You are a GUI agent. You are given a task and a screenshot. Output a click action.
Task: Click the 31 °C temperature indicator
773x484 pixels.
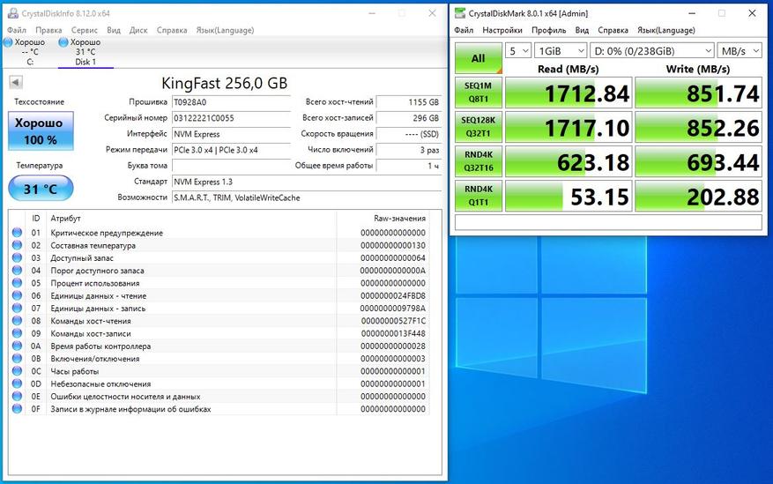(41, 188)
